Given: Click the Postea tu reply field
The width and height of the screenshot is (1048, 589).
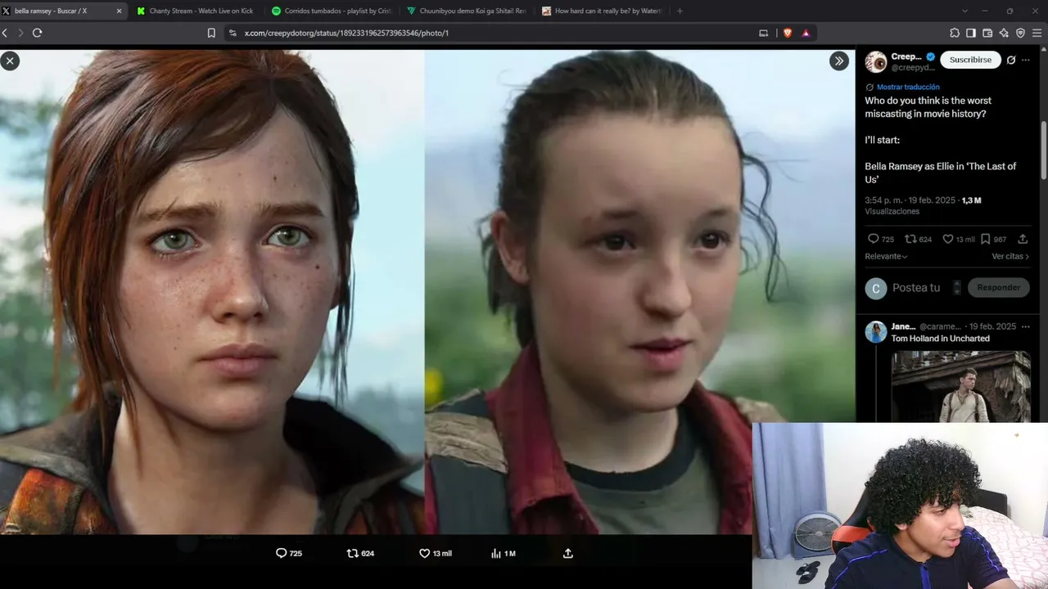Looking at the screenshot, I should (916, 288).
